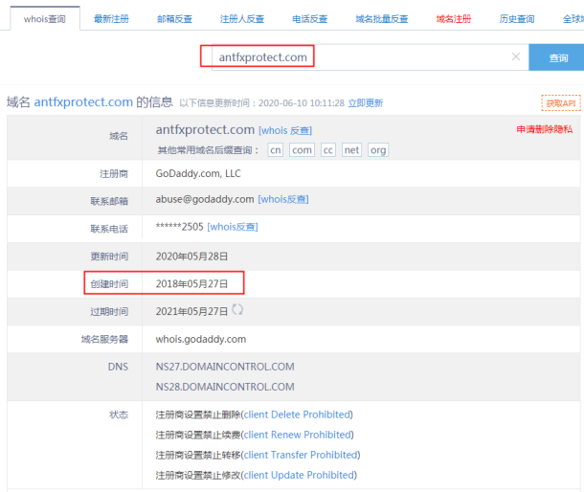Open the 邮箱反查 tab
The width and height of the screenshot is (584, 492).
pyautogui.click(x=176, y=18)
